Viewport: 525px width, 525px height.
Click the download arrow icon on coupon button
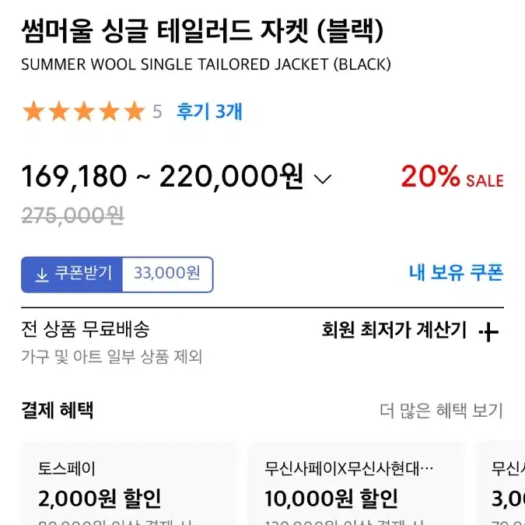point(42,275)
